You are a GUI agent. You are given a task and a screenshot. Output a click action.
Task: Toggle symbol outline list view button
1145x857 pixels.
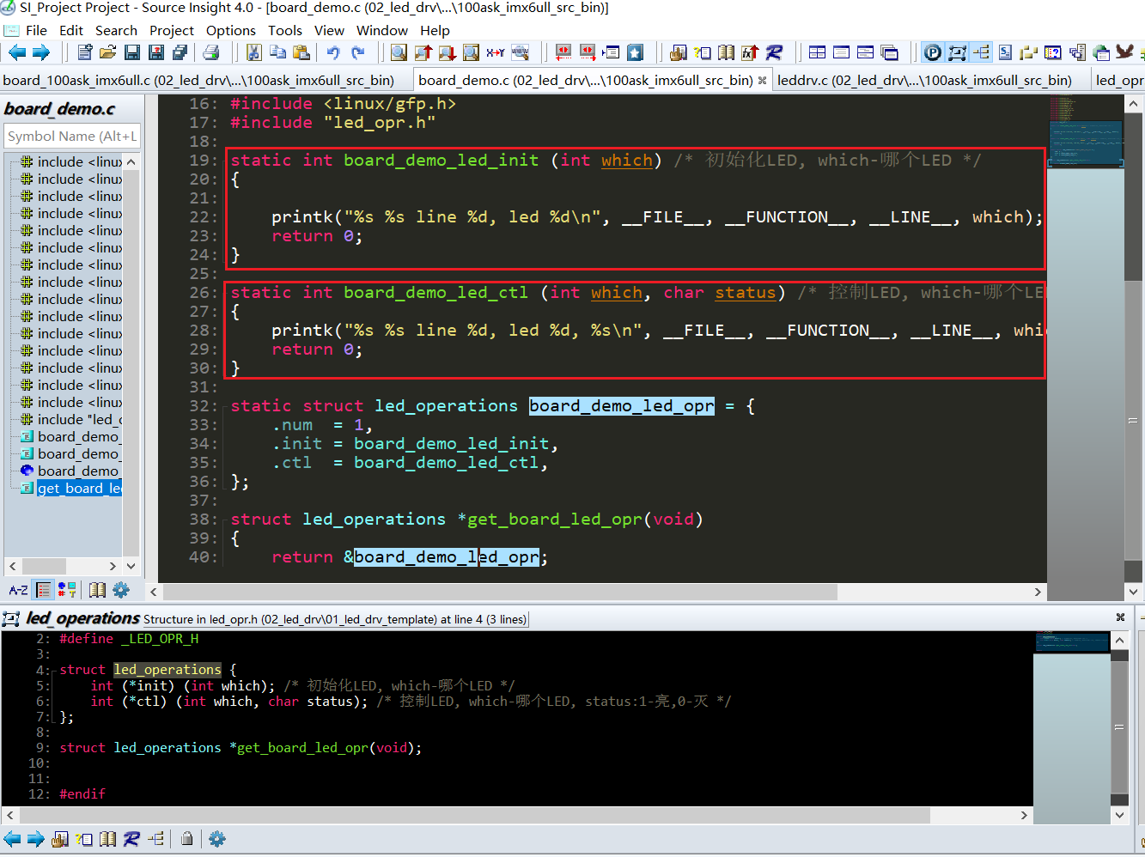(43, 590)
